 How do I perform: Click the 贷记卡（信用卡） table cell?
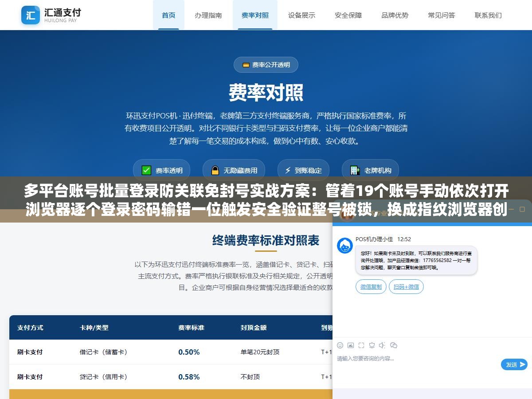pos(104,377)
